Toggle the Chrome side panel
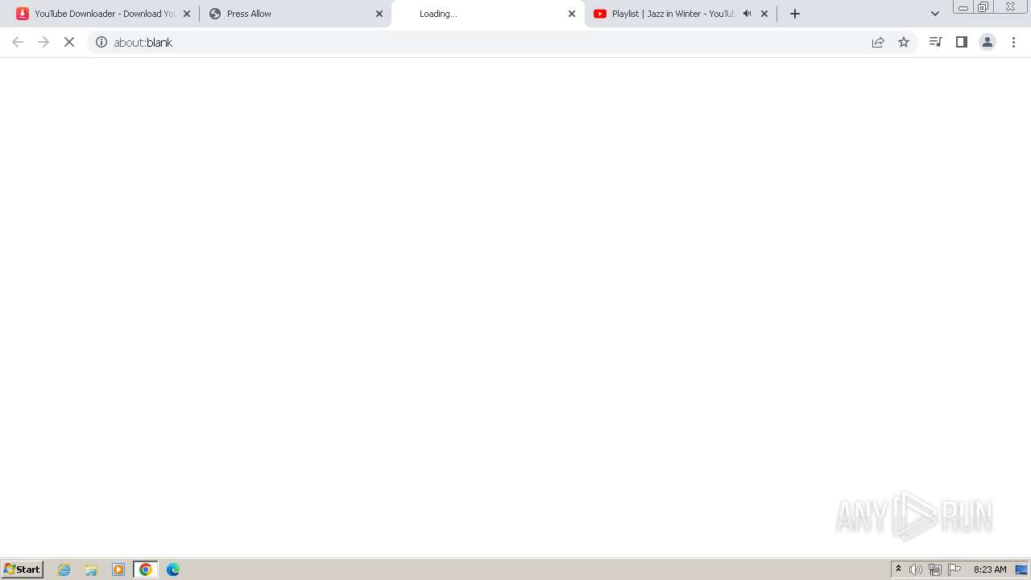The height and width of the screenshot is (580, 1031). (x=961, y=42)
